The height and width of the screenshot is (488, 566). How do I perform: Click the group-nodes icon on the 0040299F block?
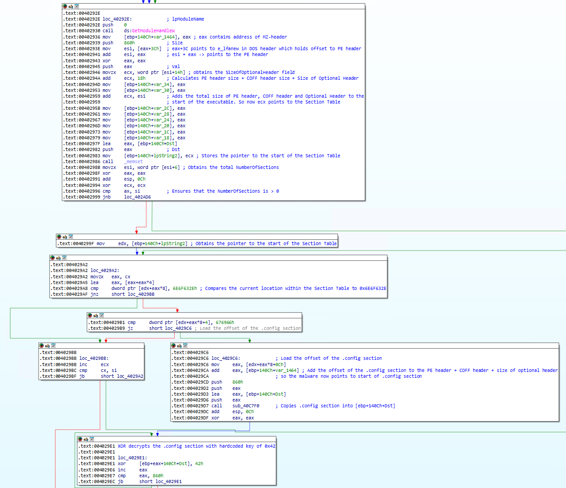pos(70,237)
